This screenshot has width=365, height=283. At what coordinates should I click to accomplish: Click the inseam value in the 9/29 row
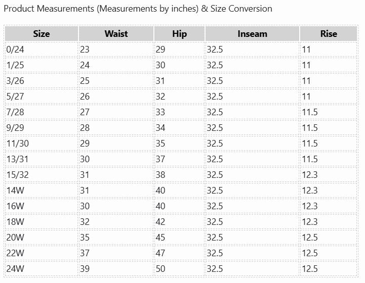(x=215, y=128)
